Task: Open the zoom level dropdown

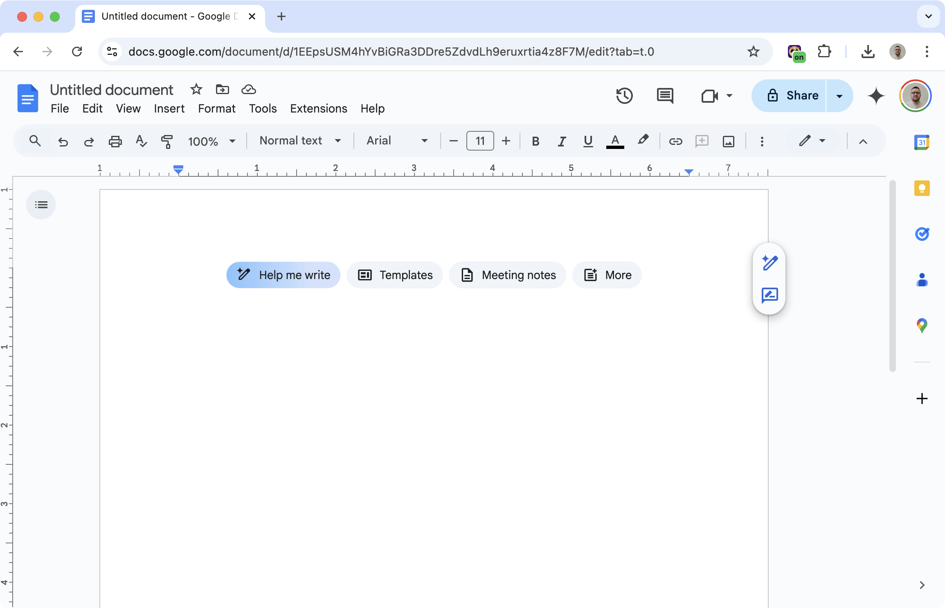Action: coord(212,141)
